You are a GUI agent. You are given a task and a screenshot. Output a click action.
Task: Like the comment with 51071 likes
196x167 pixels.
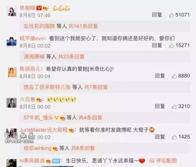171,15
